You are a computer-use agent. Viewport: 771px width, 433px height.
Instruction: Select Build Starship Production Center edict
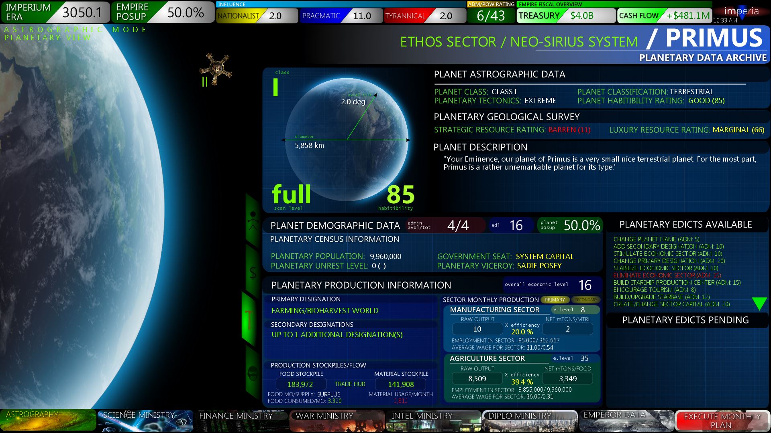(x=677, y=283)
